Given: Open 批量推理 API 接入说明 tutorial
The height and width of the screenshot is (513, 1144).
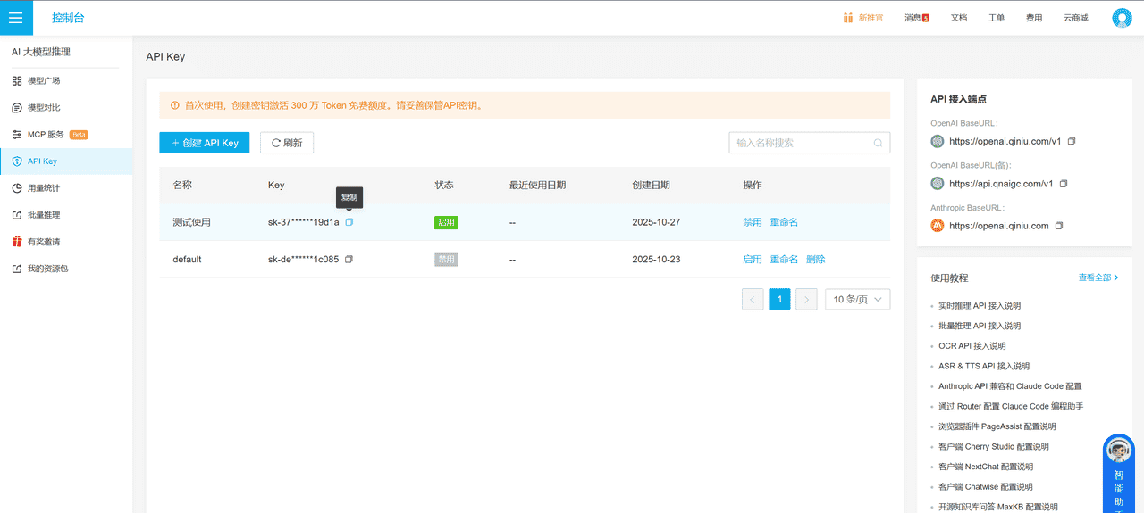Looking at the screenshot, I should pyautogui.click(x=980, y=327).
